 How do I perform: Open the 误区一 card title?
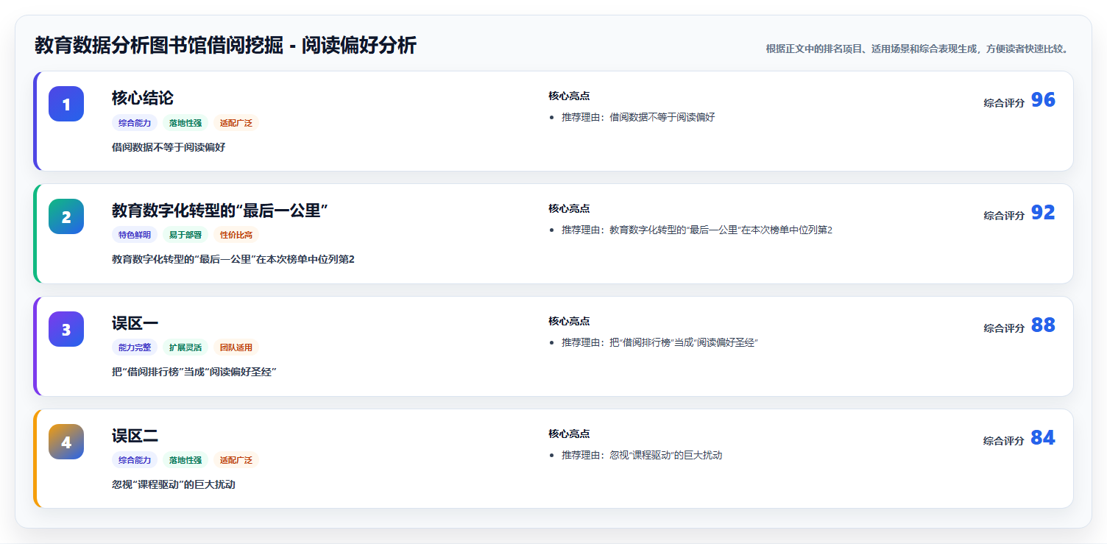[x=135, y=323]
